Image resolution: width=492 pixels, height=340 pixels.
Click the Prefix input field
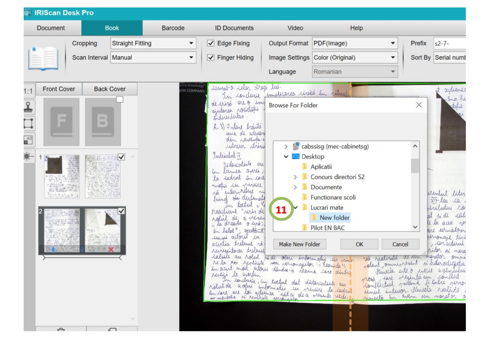pyautogui.click(x=449, y=43)
